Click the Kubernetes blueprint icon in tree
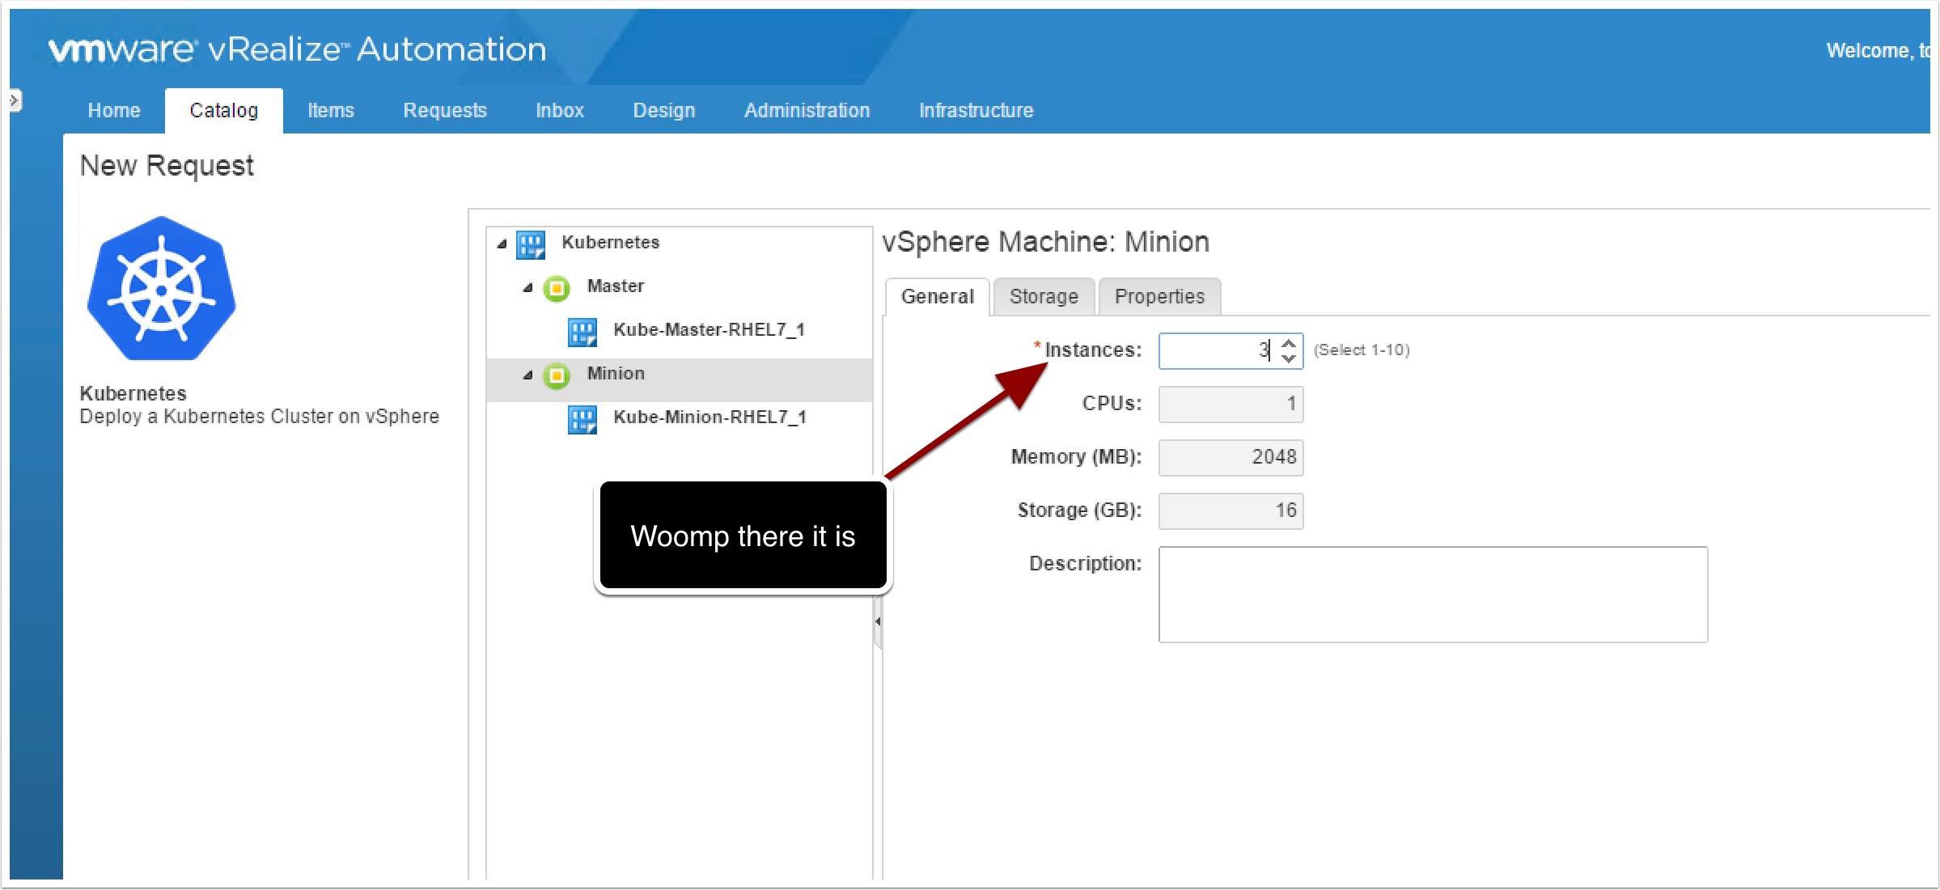 point(531,244)
